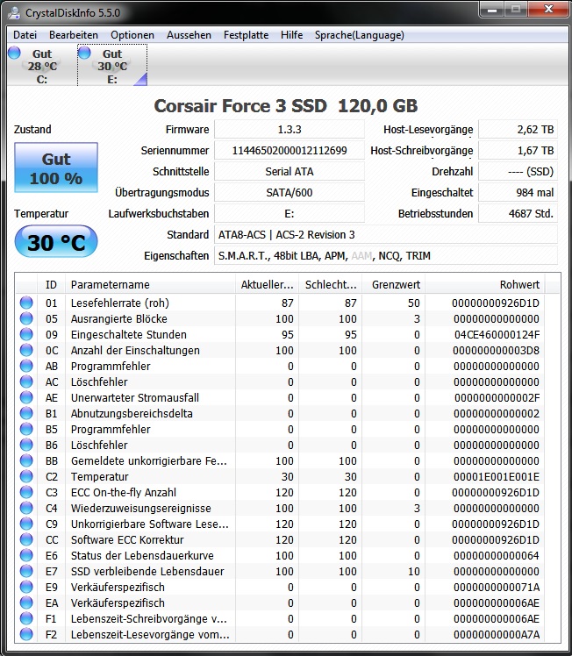Click the Host-Lesevorgänge value 2,62 TB
Screen dimensions: 572x656
[518, 129]
